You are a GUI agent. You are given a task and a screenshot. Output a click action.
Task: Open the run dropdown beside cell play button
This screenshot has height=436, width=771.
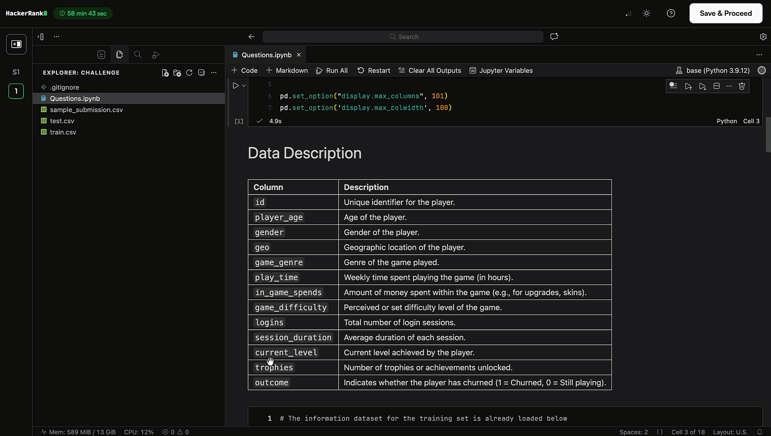244,86
